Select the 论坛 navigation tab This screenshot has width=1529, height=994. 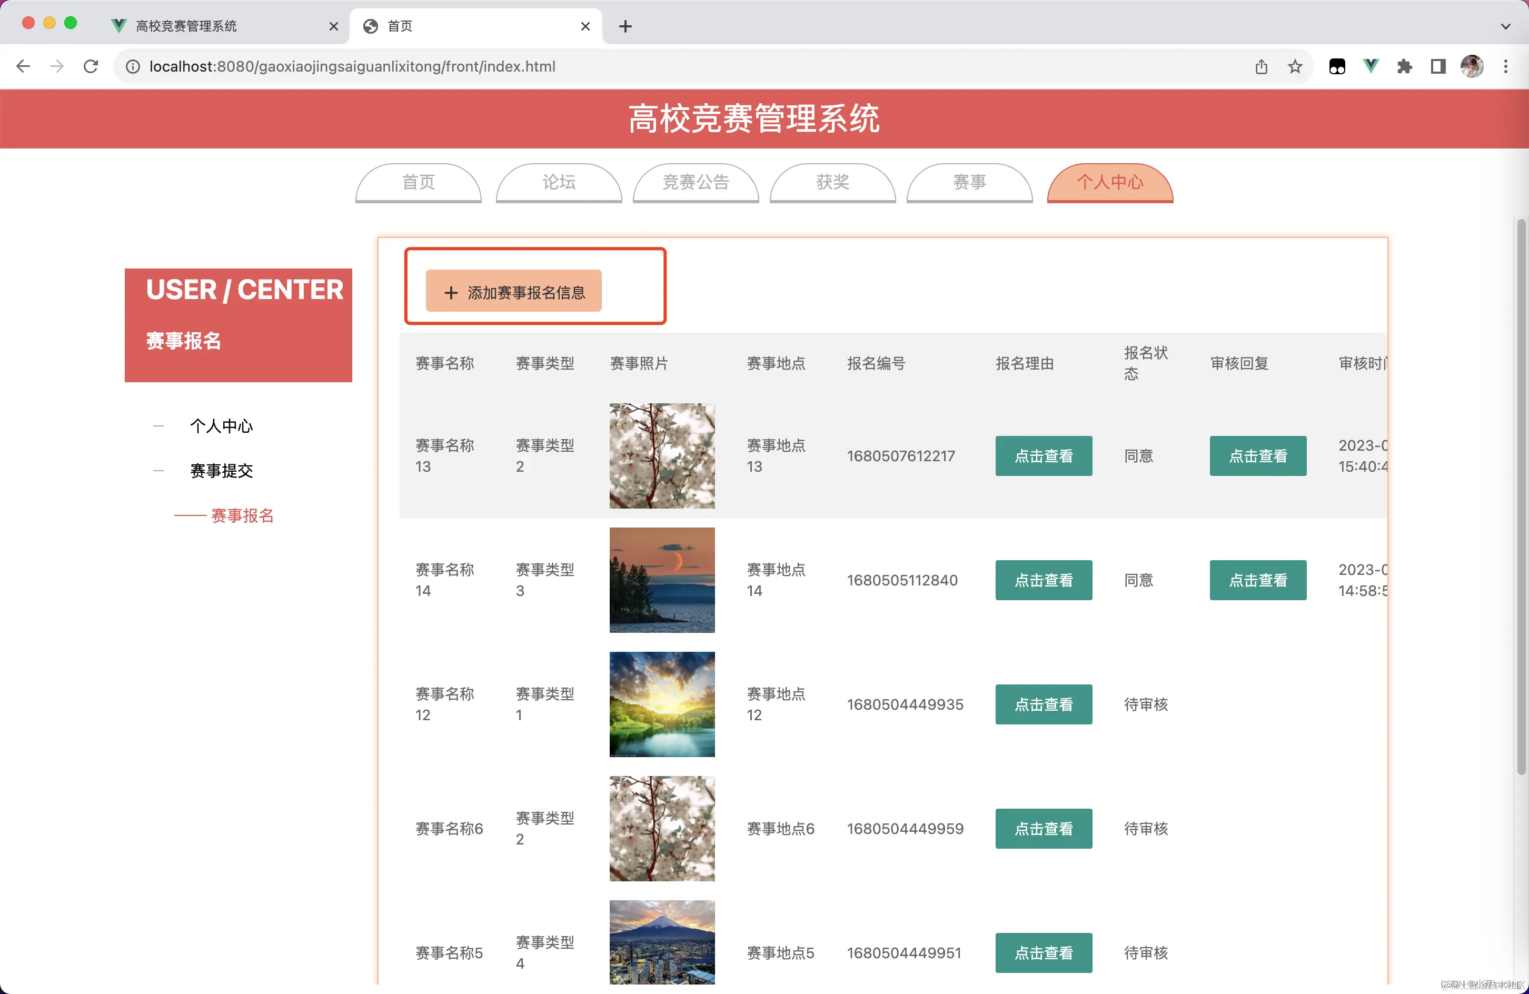pyautogui.click(x=558, y=183)
